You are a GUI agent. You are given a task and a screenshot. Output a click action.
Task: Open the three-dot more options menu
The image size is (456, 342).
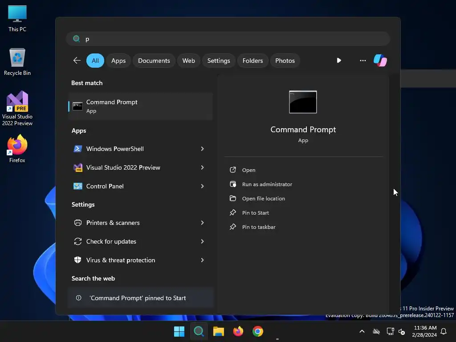pos(362,61)
